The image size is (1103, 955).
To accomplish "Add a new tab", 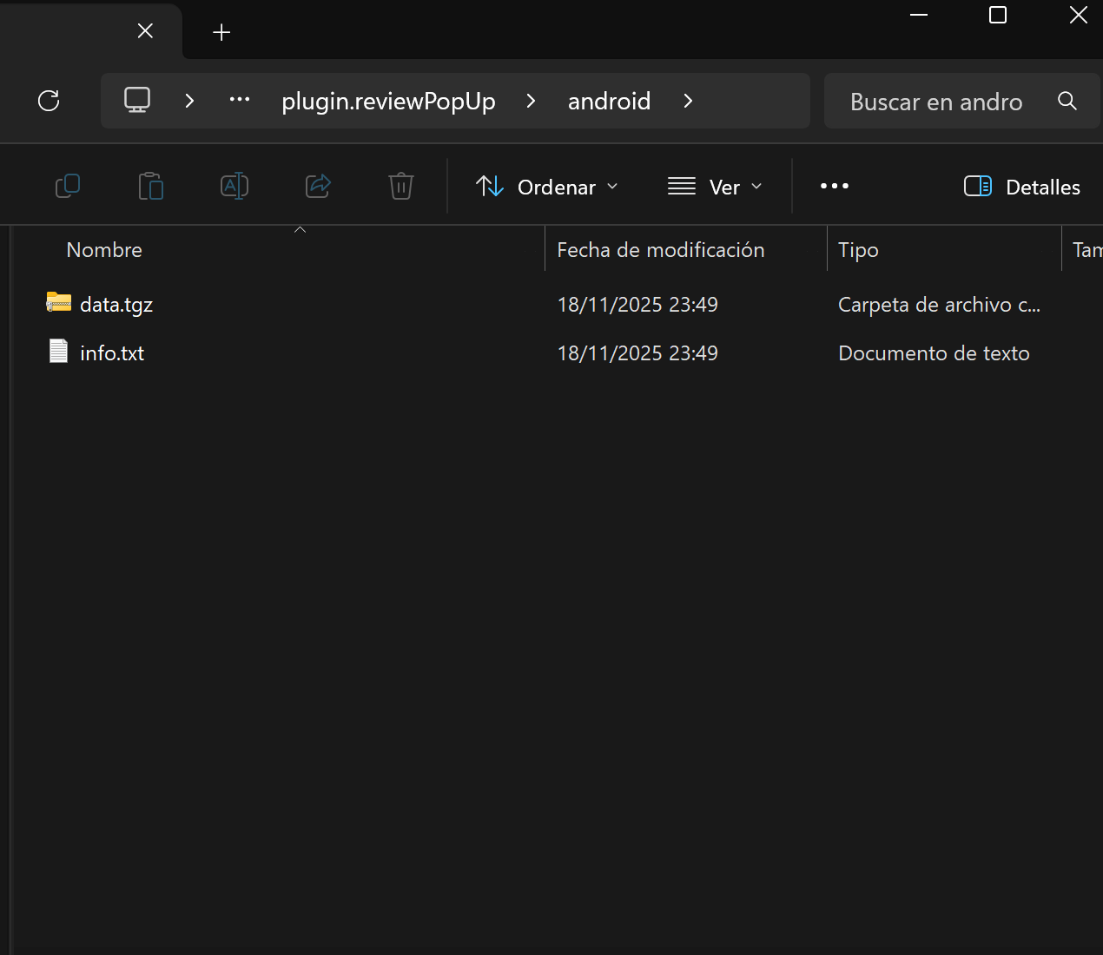I will (221, 33).
